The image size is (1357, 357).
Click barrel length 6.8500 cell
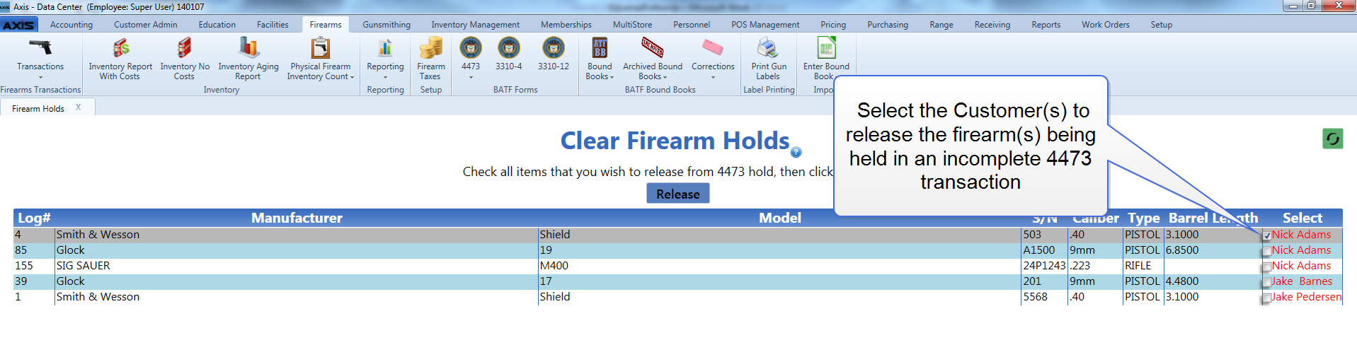(x=1213, y=250)
